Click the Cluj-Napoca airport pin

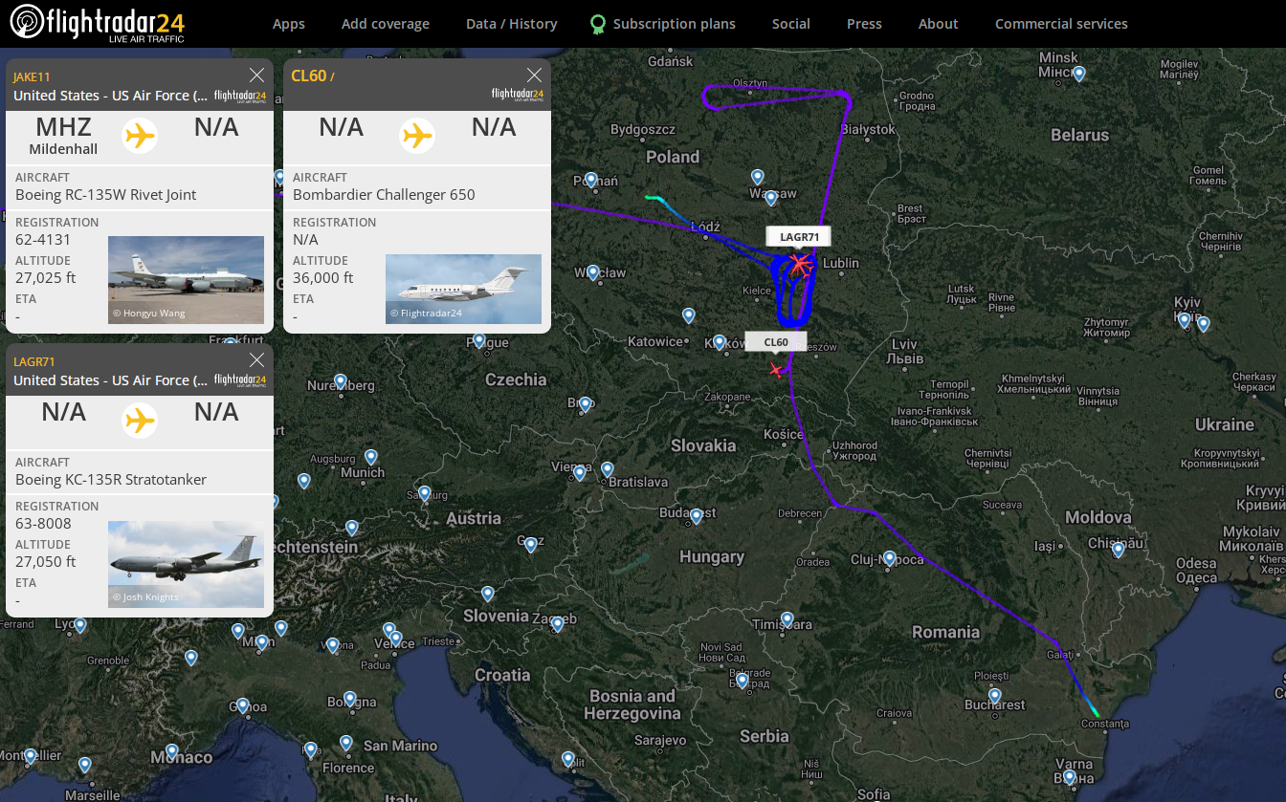pyautogui.click(x=889, y=558)
